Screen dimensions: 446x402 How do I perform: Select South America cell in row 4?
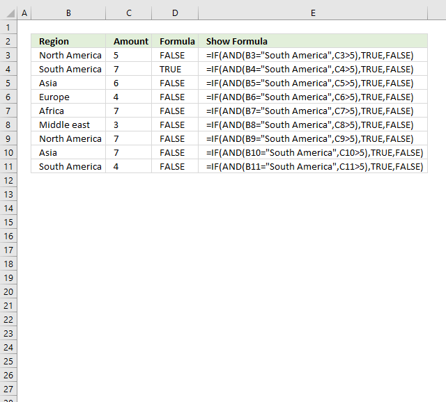click(x=68, y=69)
